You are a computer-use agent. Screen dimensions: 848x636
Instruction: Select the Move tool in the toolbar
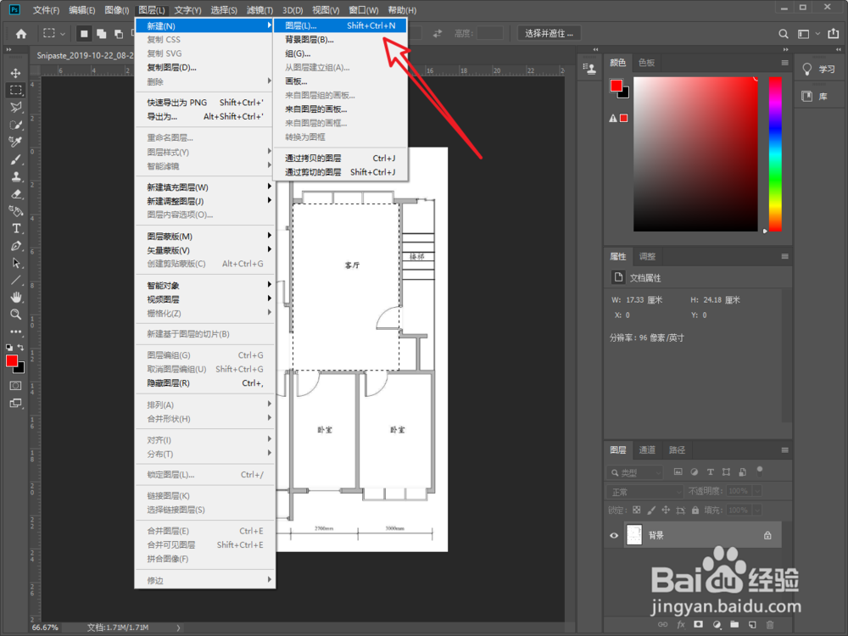pyautogui.click(x=15, y=73)
